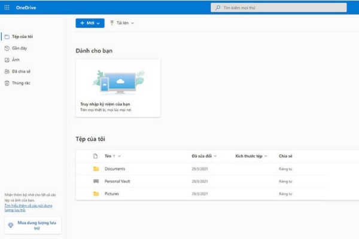This screenshot has width=359, height=239.
Task: Sort by Đã sửa đổi column
Action: click(x=203, y=156)
